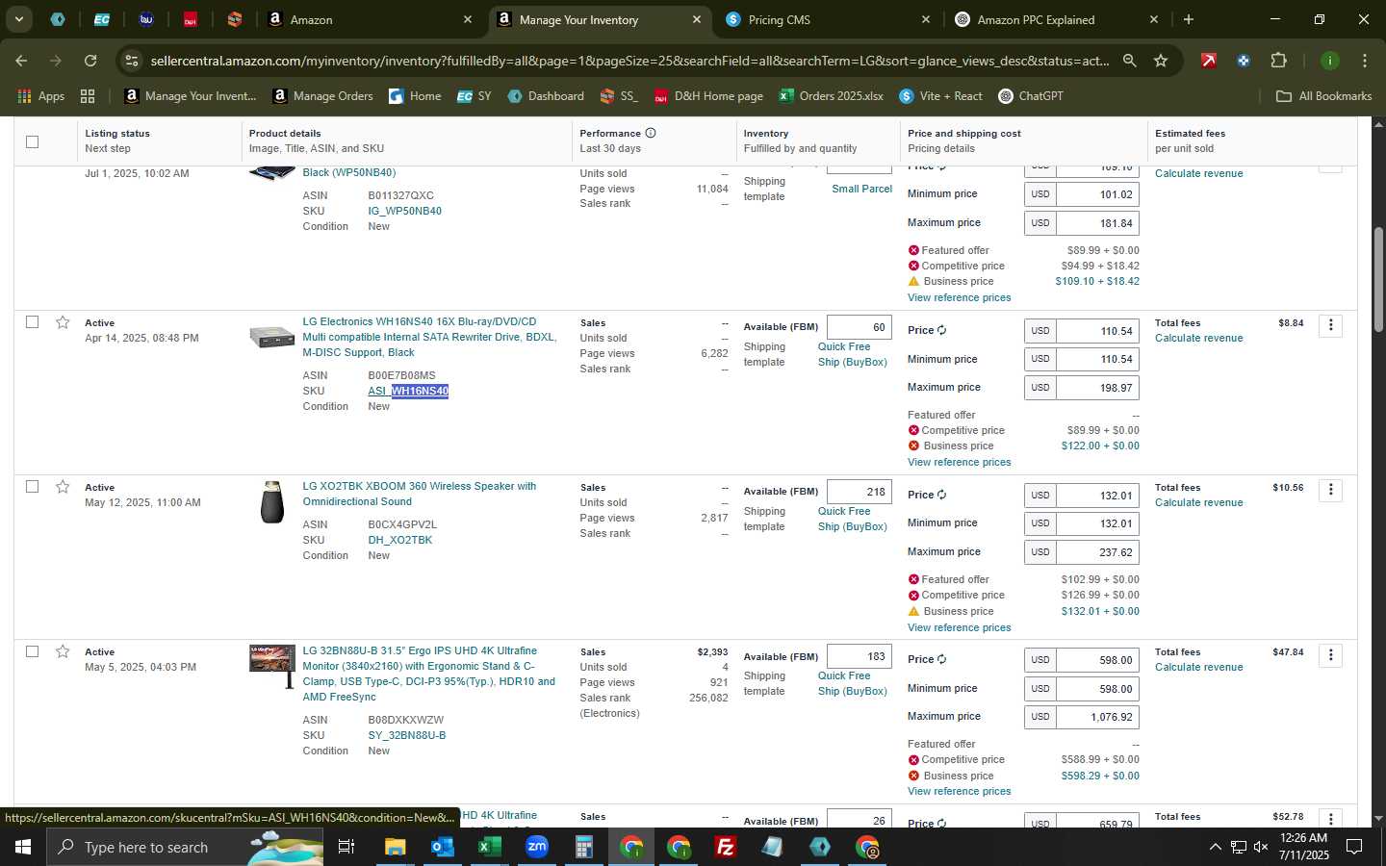Click the site information icon in address bar

pyautogui.click(x=132, y=61)
